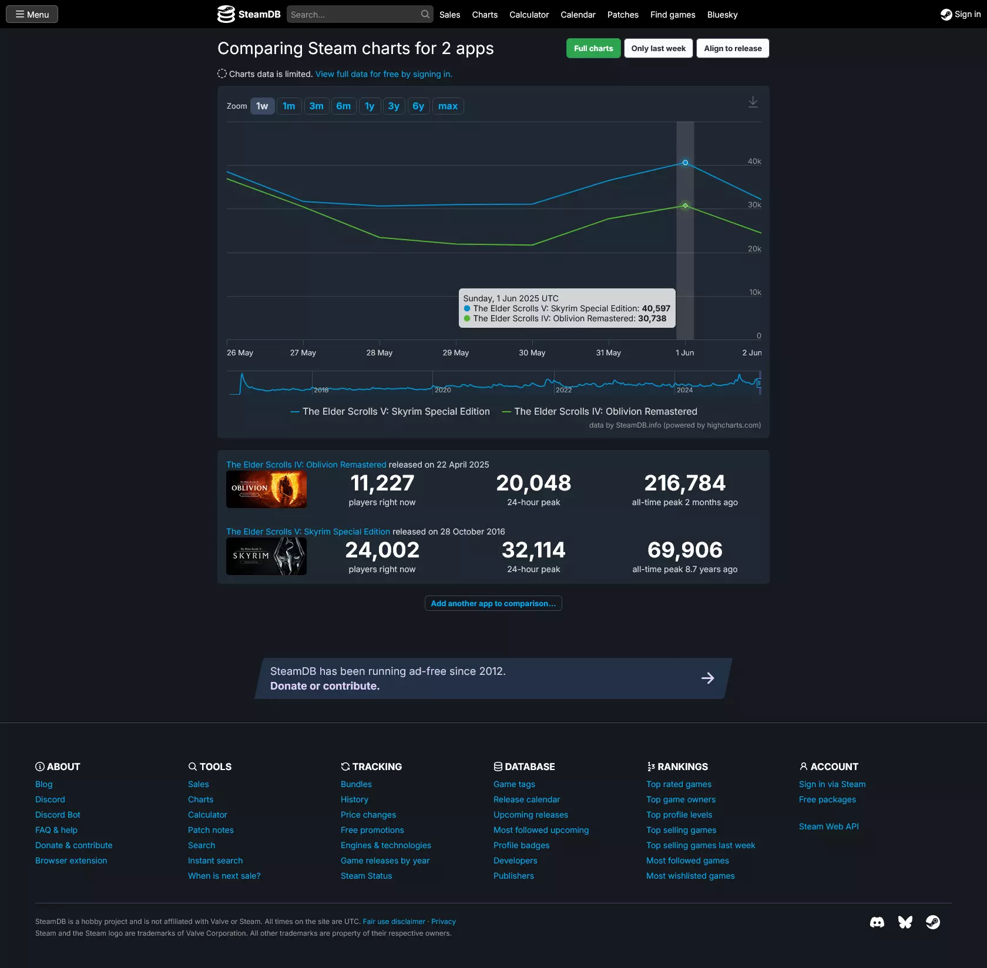Follow View full data by signing in link

click(x=384, y=74)
